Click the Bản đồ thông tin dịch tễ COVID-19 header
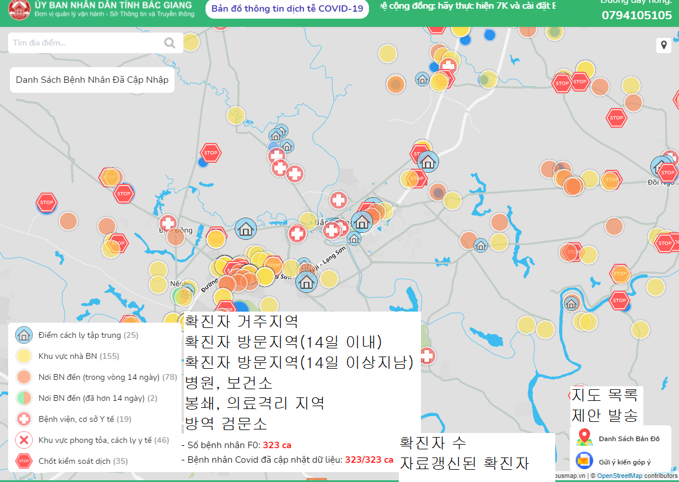The height and width of the screenshot is (482, 679). tap(287, 9)
